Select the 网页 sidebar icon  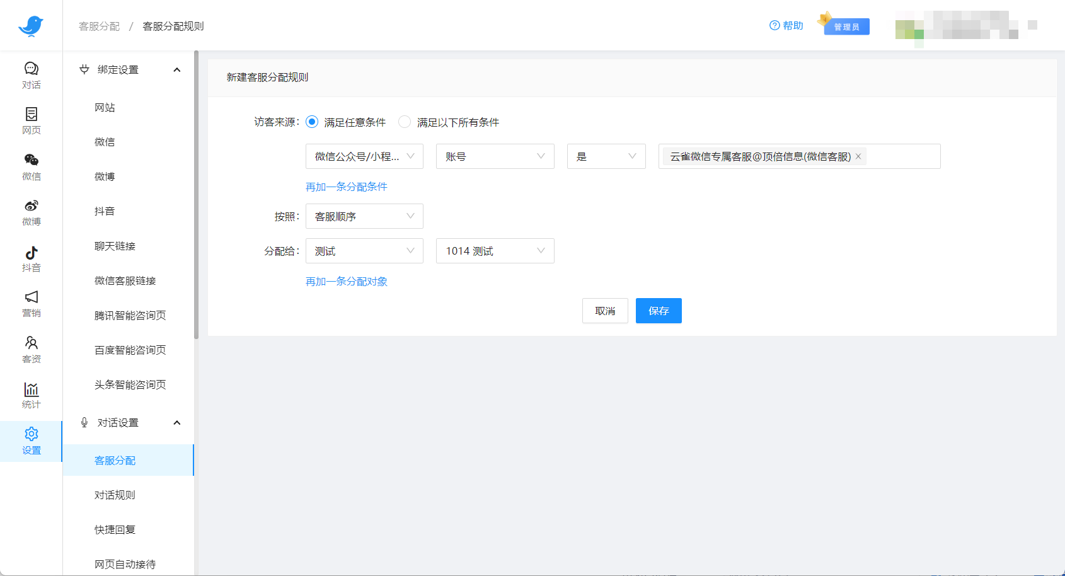(x=31, y=119)
